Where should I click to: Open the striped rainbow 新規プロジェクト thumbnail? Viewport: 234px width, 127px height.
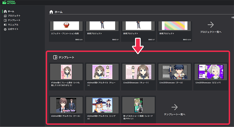point(175,26)
